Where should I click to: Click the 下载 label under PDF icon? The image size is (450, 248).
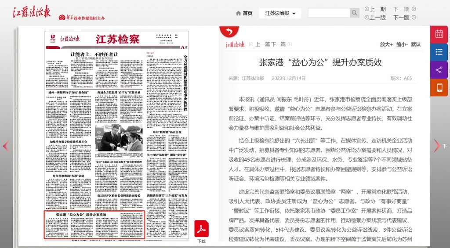click(x=201, y=241)
